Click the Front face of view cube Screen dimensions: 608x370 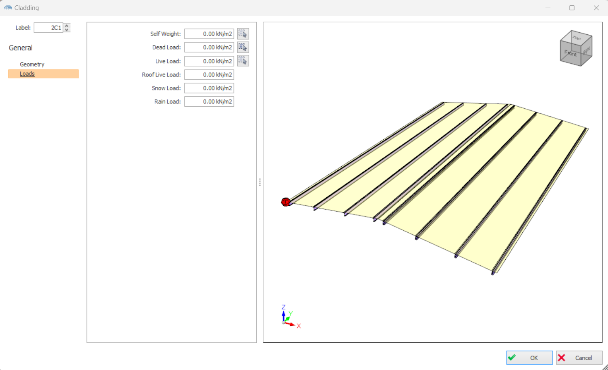(x=570, y=54)
